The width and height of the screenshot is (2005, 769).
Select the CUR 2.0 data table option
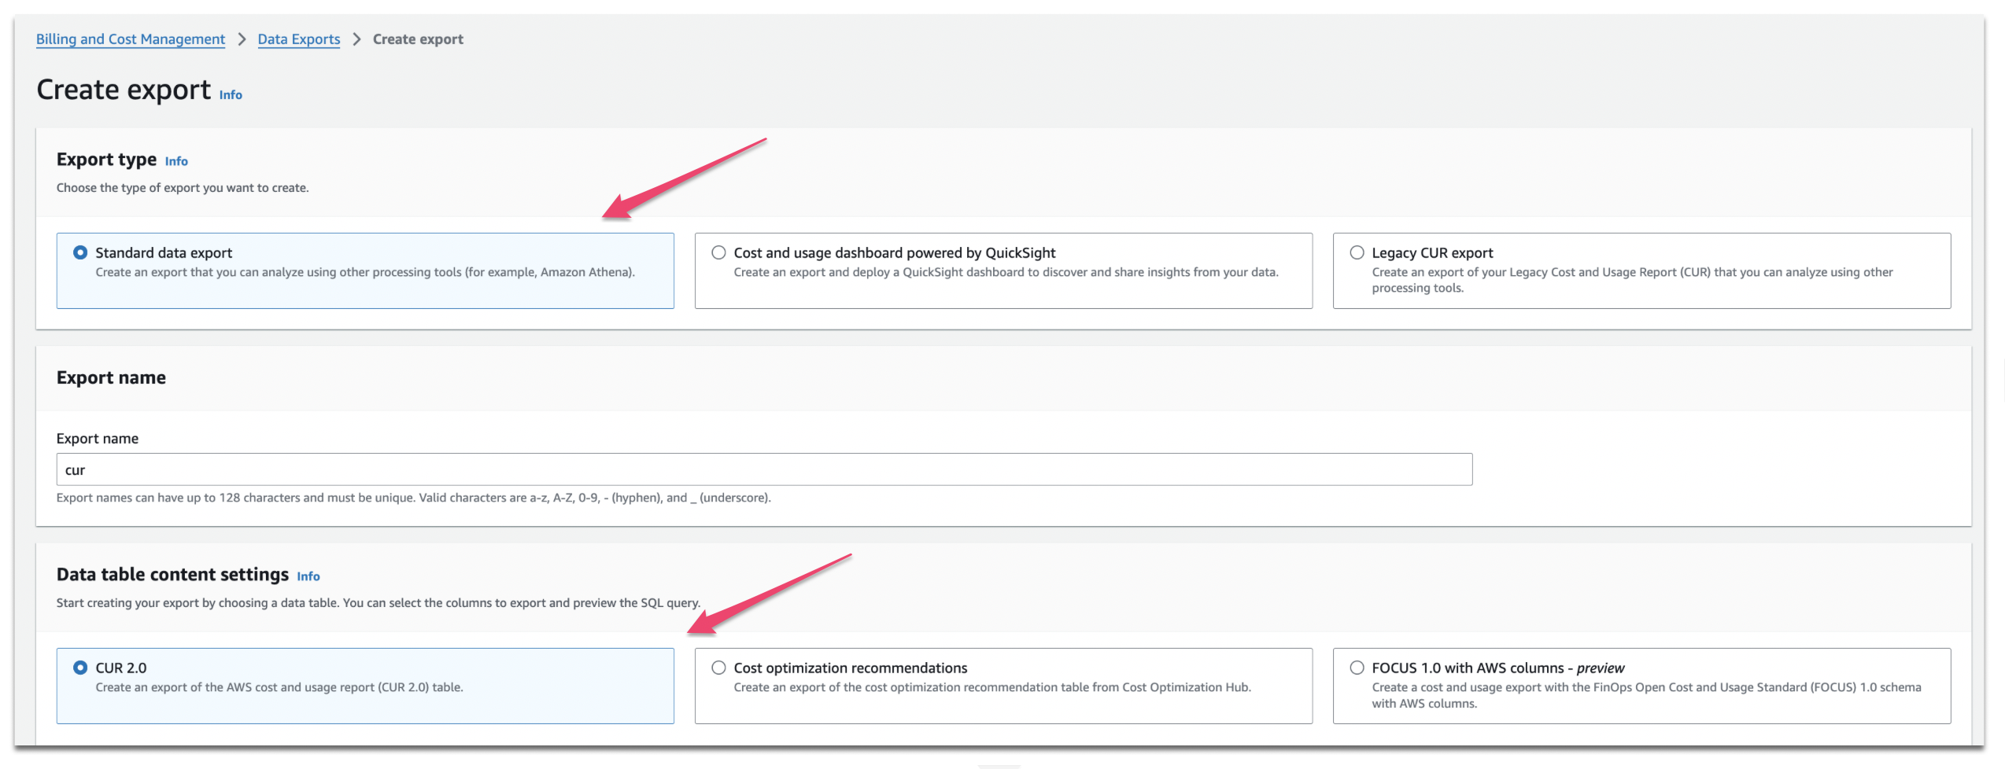[x=79, y=668]
